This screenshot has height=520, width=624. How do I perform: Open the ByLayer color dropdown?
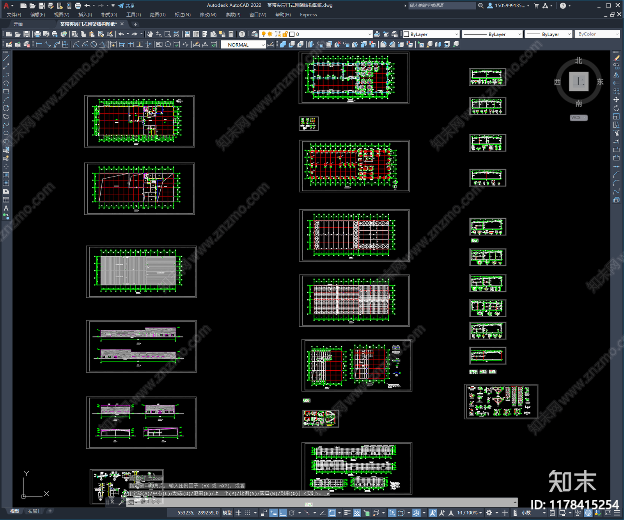click(x=431, y=34)
